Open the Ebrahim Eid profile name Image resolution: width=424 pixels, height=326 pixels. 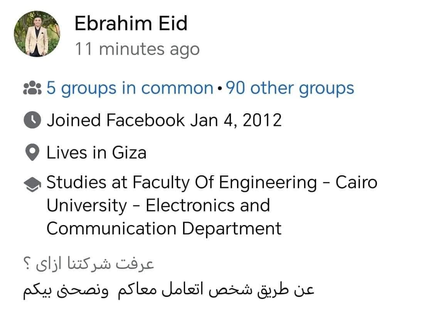131,23
